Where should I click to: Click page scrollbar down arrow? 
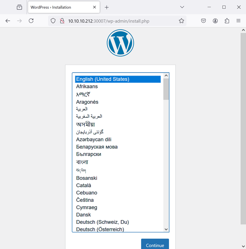(x=243, y=246)
